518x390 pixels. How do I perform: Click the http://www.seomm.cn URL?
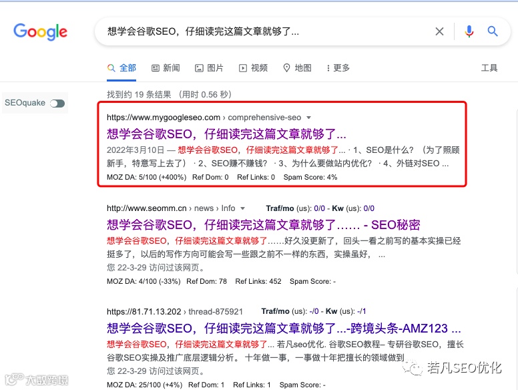pos(147,208)
